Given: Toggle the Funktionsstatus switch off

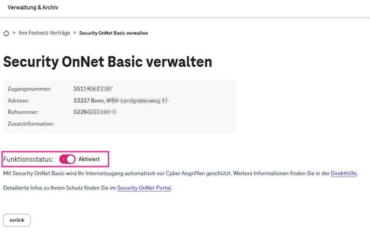Looking at the screenshot, I should 67,159.
